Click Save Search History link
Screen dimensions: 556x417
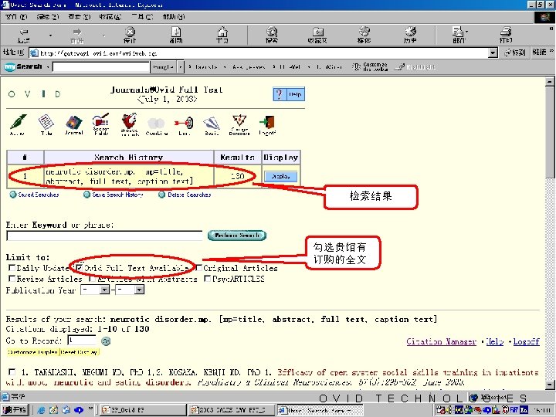coord(114,195)
